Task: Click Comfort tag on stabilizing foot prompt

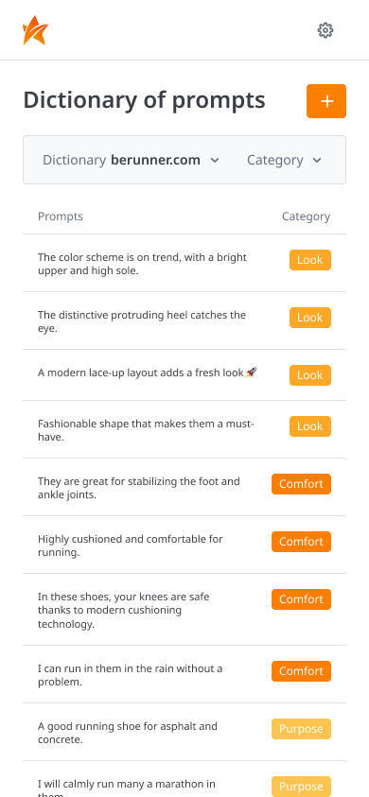Action: [301, 484]
